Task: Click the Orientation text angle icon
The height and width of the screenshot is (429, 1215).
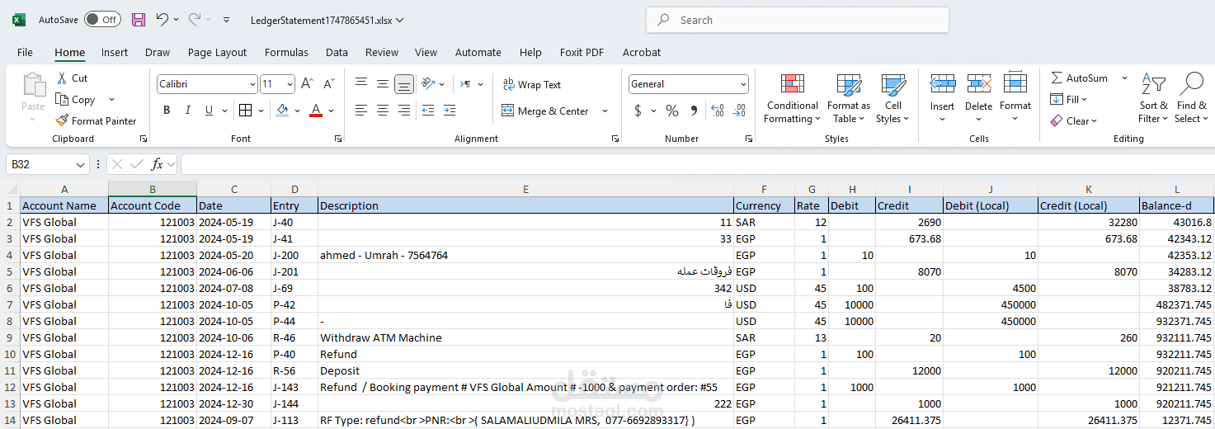Action: point(428,83)
